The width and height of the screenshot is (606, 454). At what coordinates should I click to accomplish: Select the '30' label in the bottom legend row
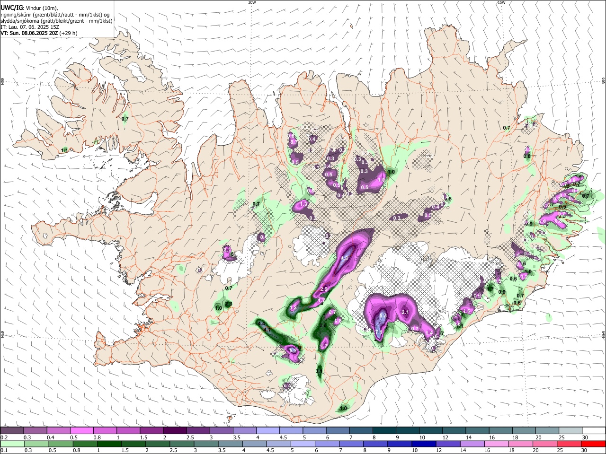pos(585,451)
